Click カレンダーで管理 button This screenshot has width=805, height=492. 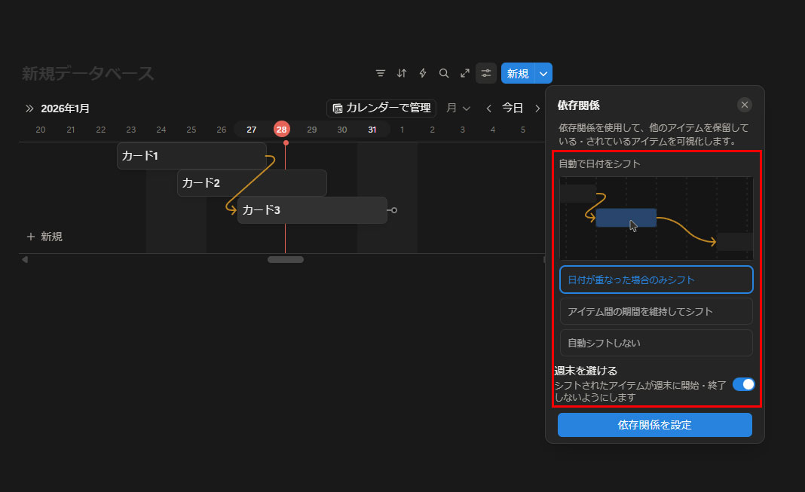tap(381, 108)
